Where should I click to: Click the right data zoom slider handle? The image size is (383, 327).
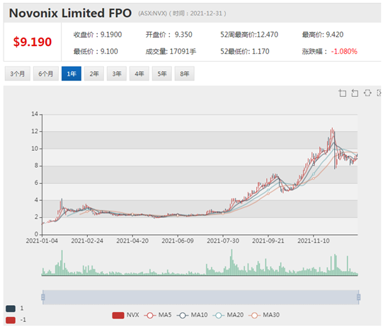click(x=358, y=297)
